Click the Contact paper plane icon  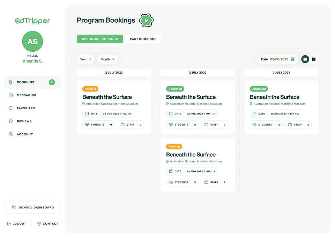point(39,224)
